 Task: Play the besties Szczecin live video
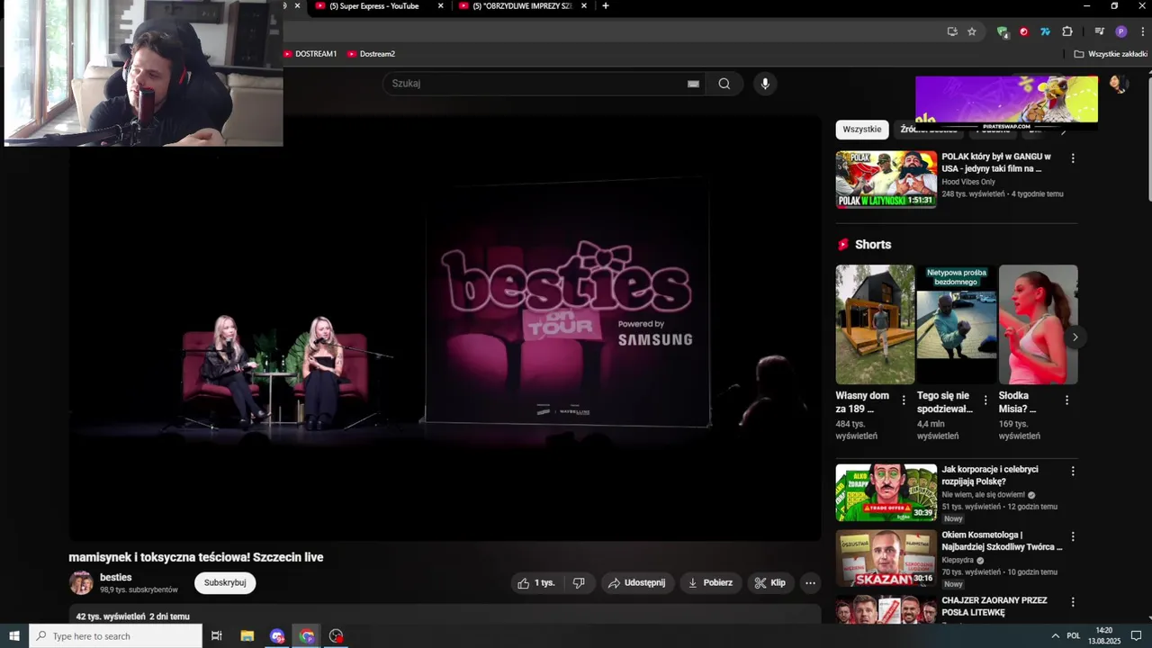click(x=445, y=328)
